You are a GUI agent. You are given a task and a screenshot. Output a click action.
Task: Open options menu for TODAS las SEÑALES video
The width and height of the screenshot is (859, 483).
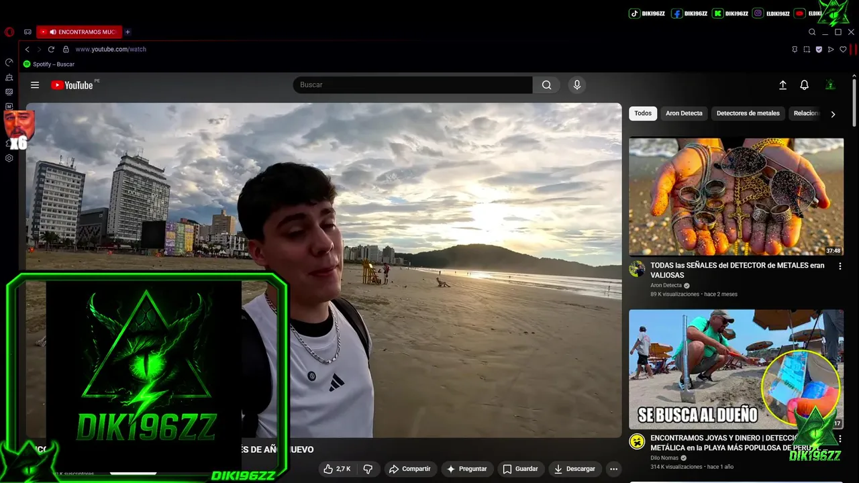click(x=840, y=266)
